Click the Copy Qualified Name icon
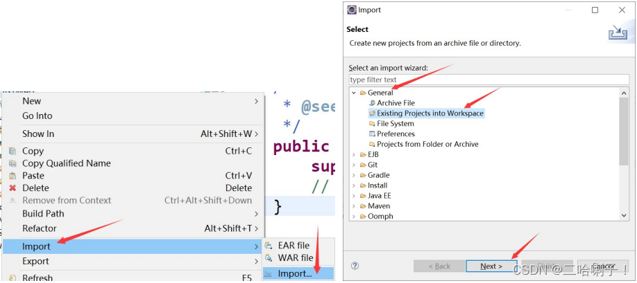This screenshot has height=283, width=637. pyautogui.click(x=12, y=163)
